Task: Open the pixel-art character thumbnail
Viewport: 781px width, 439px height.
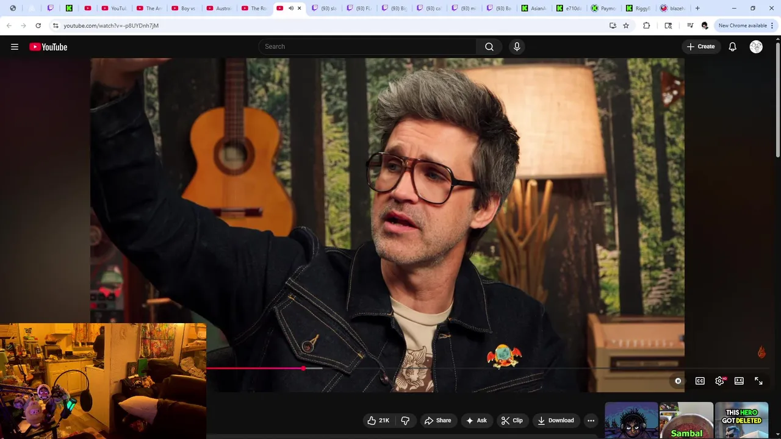Action: click(632, 420)
